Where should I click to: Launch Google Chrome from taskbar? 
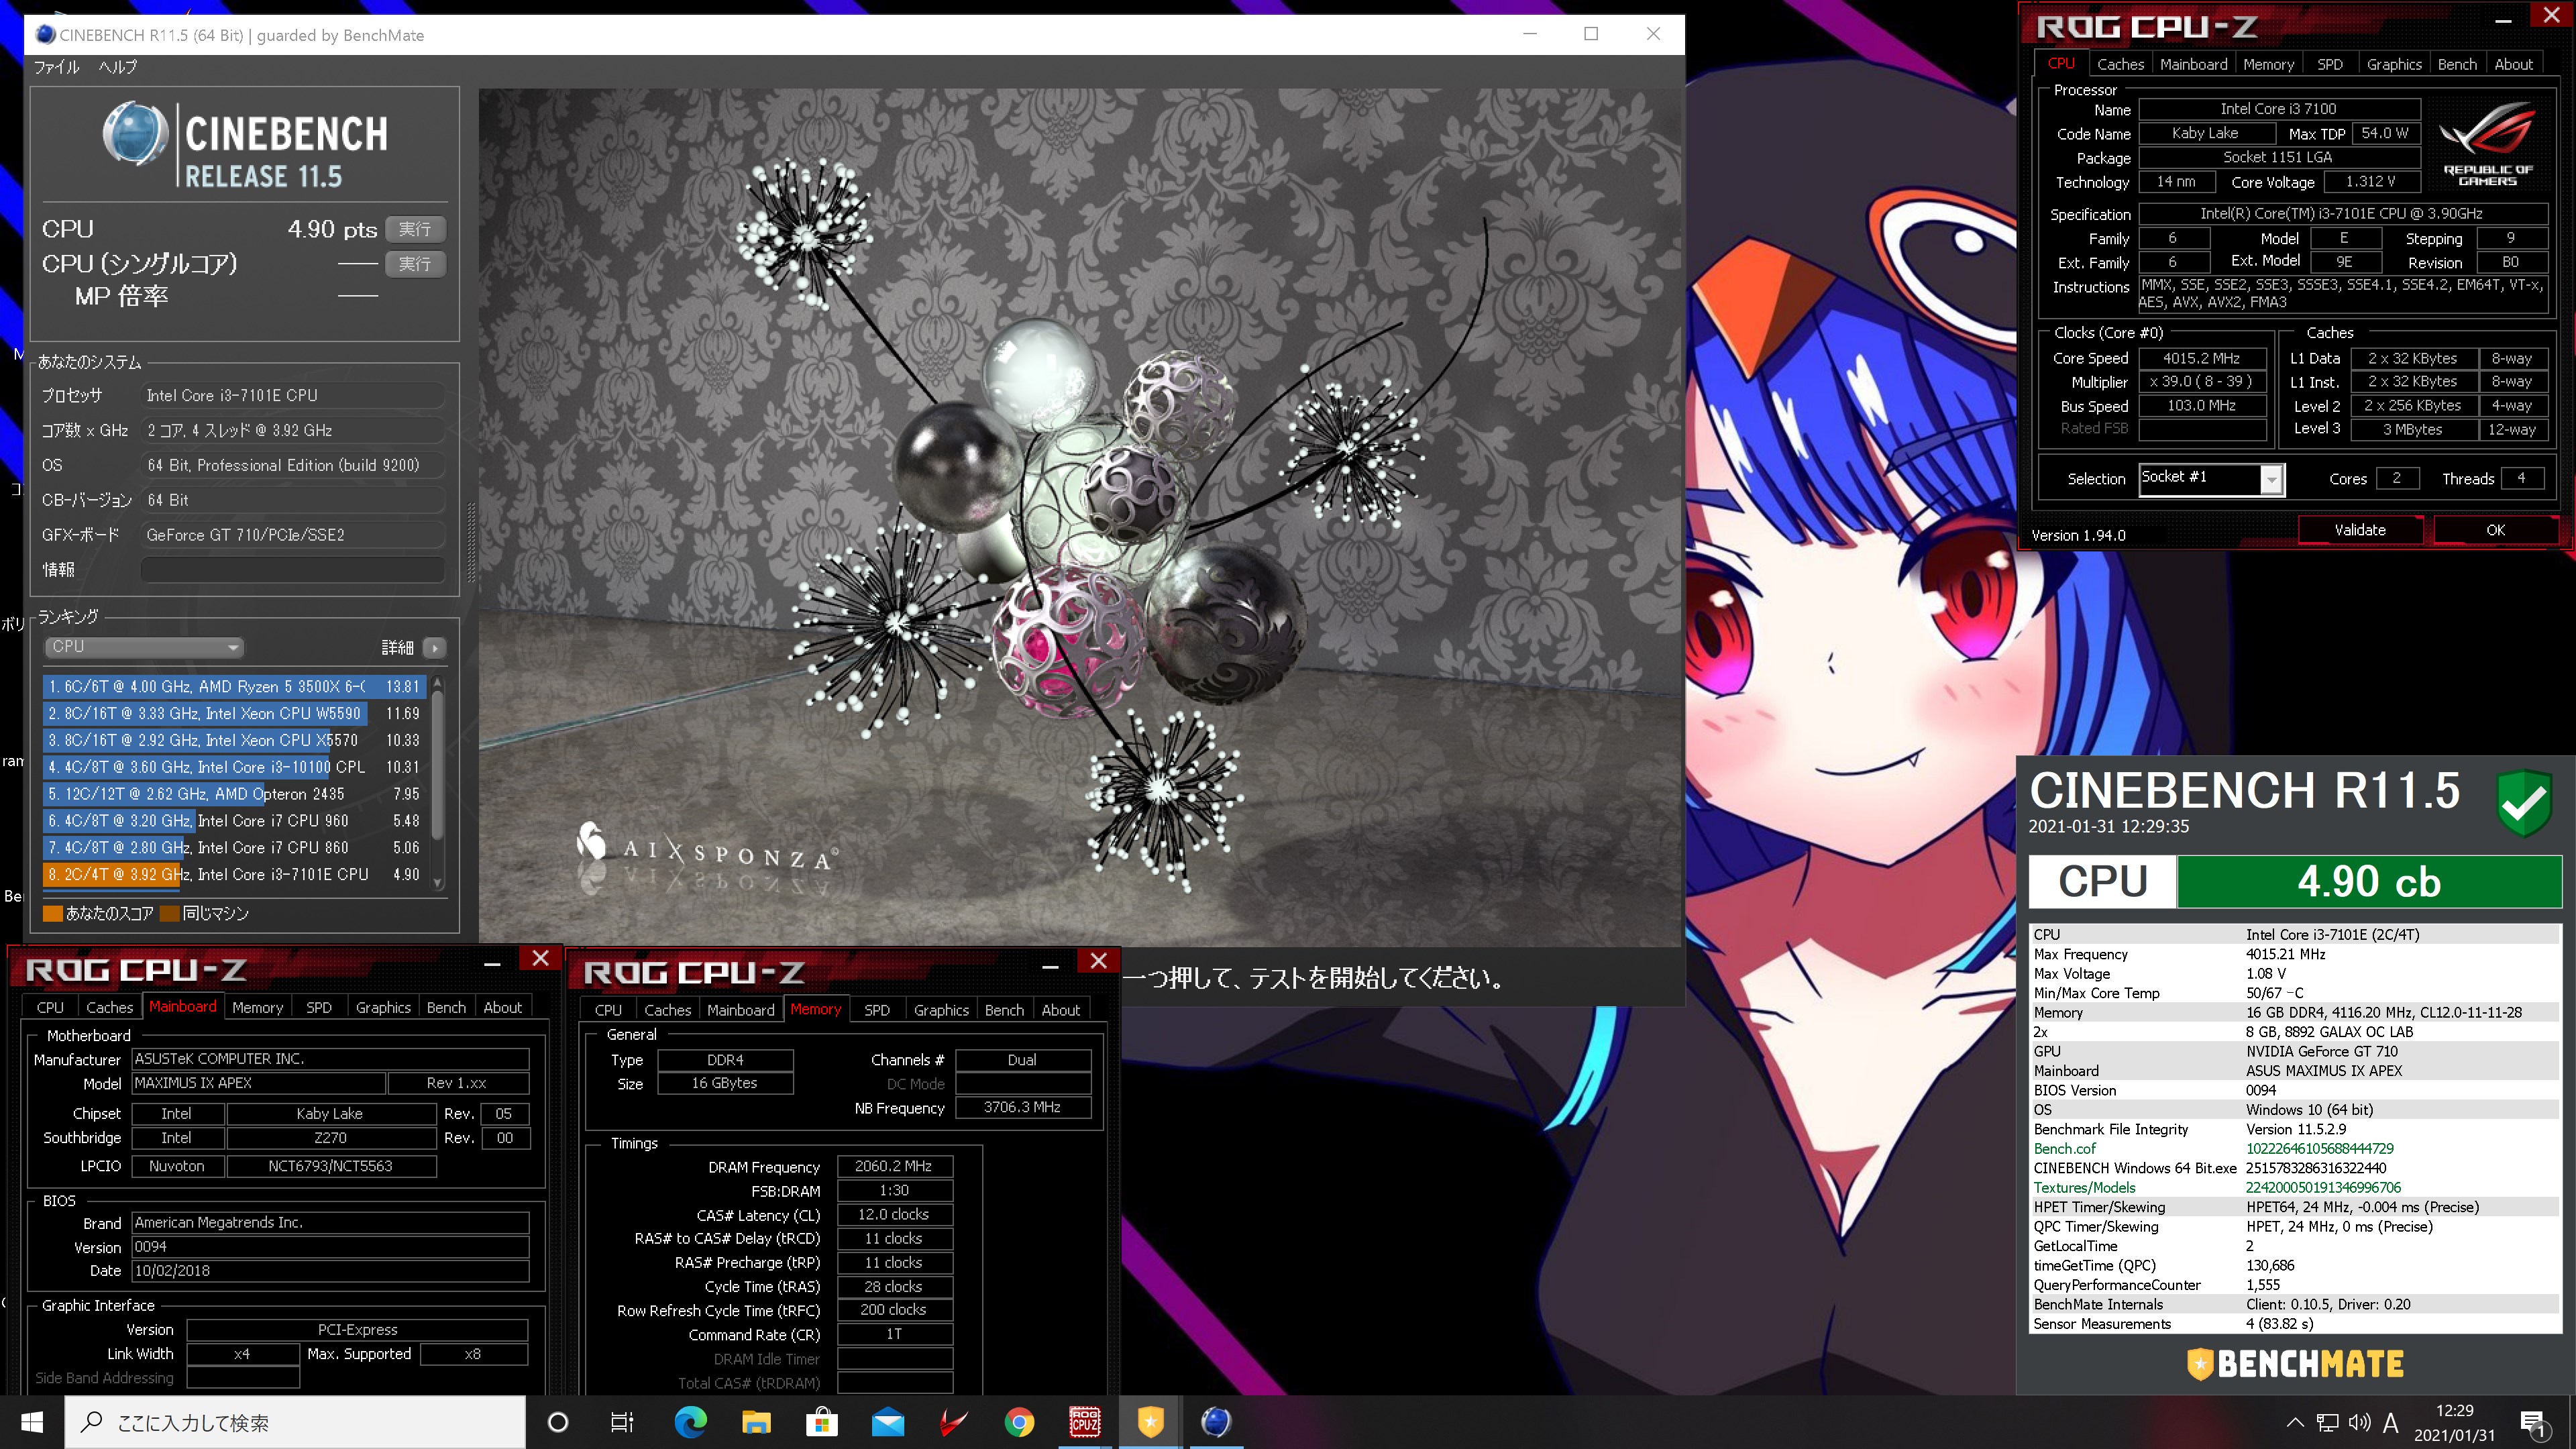1019,1422
